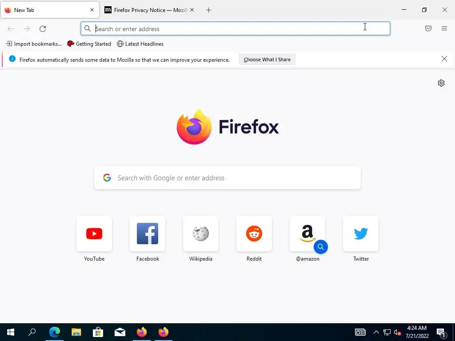Click the muted volume tray icon
This screenshot has height=341, width=455.
(x=397, y=332)
